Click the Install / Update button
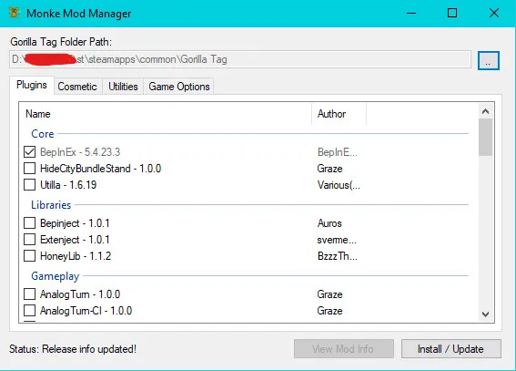Image resolution: width=516 pixels, height=371 pixels. point(451,349)
